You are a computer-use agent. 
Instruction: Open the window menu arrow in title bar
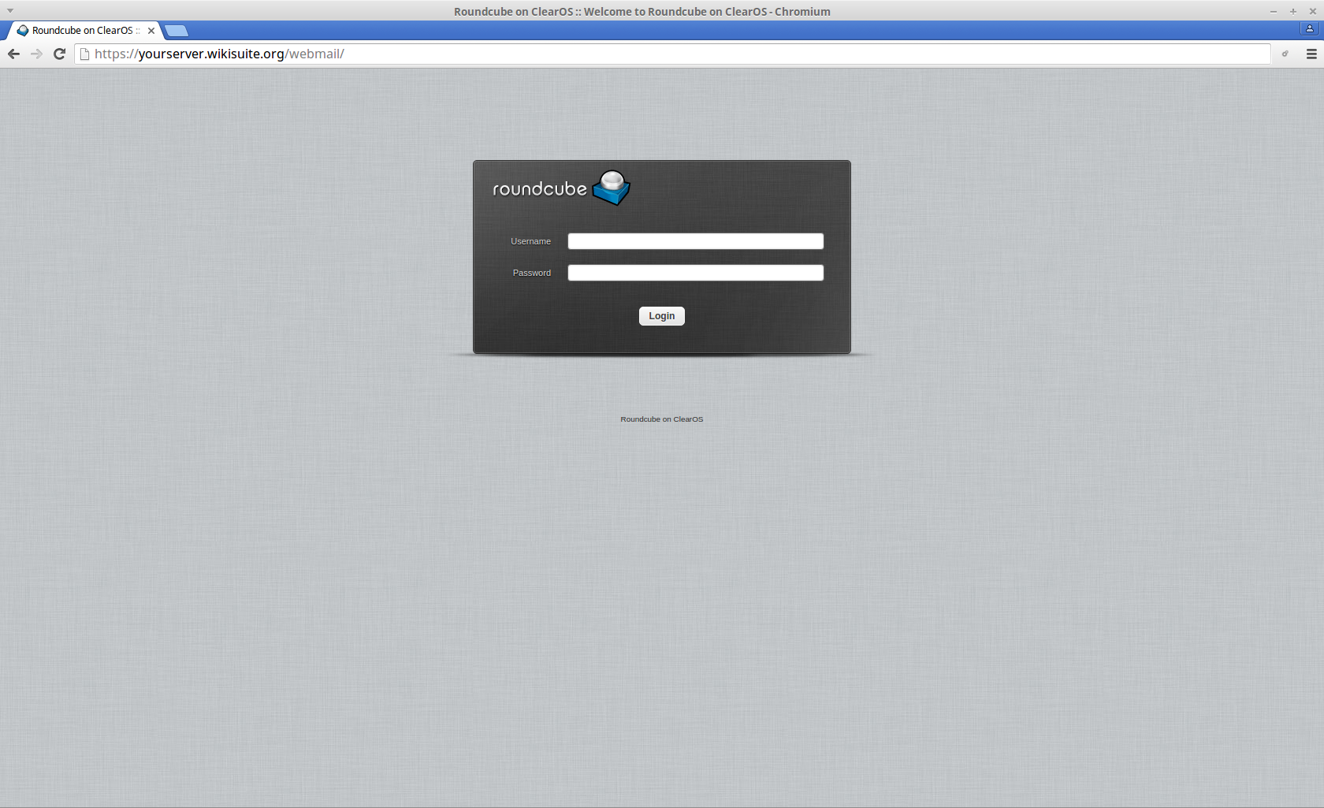10,11
